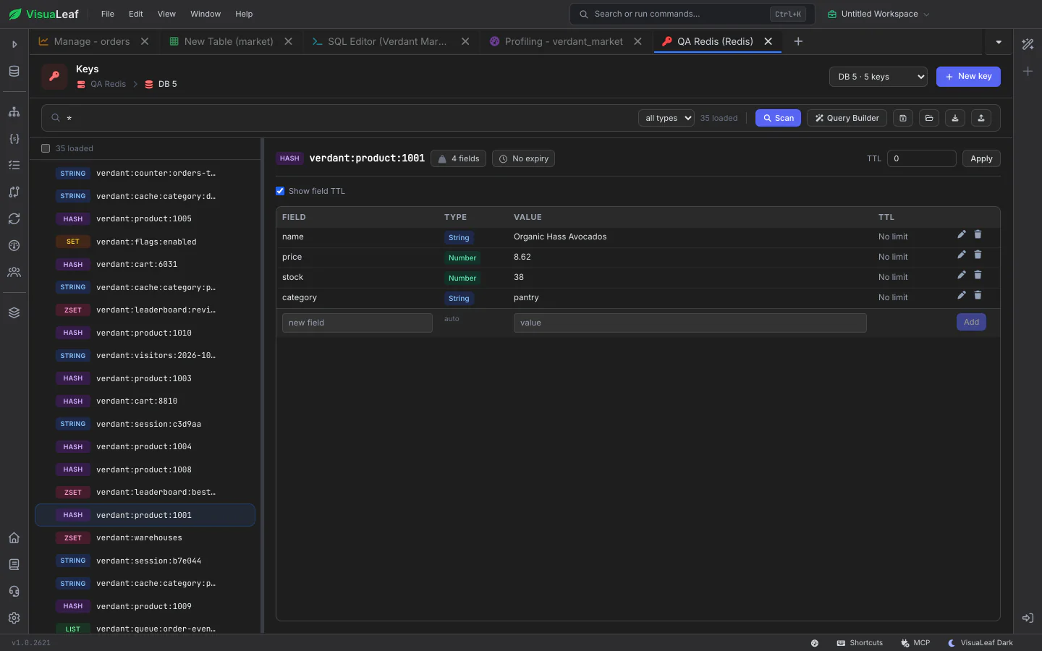1042x651 pixels.
Task: Uncheck the Show field TTL checkbox
Action: pyautogui.click(x=280, y=191)
